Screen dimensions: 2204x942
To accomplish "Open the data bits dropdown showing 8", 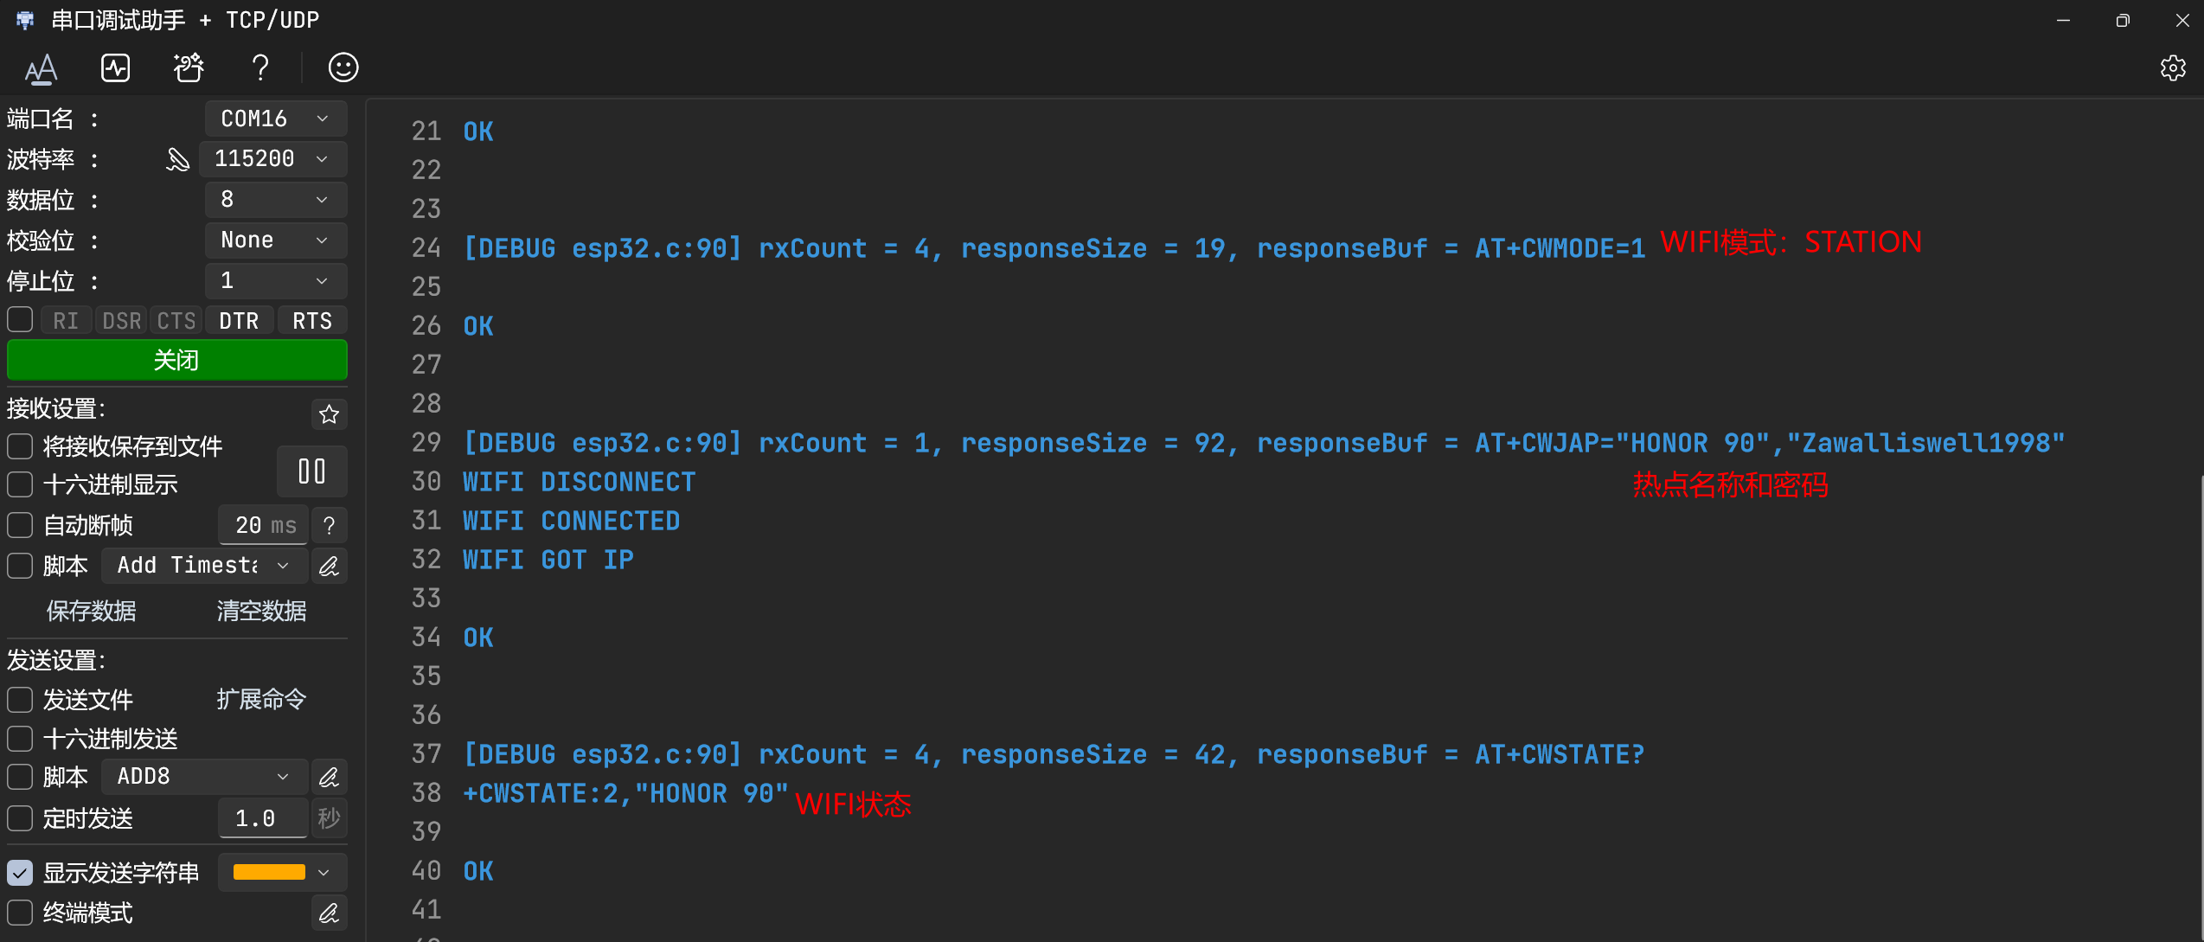I will (x=276, y=200).
